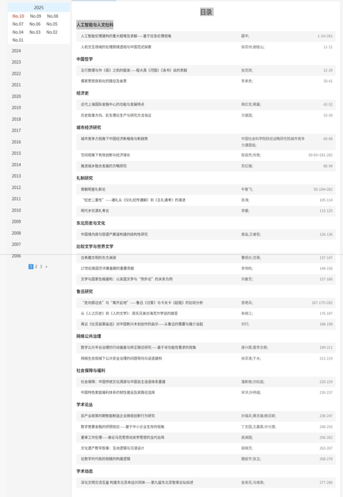Open article 古希腊文明的东方渊源
The height and width of the screenshot is (497, 343).
(x=98, y=258)
